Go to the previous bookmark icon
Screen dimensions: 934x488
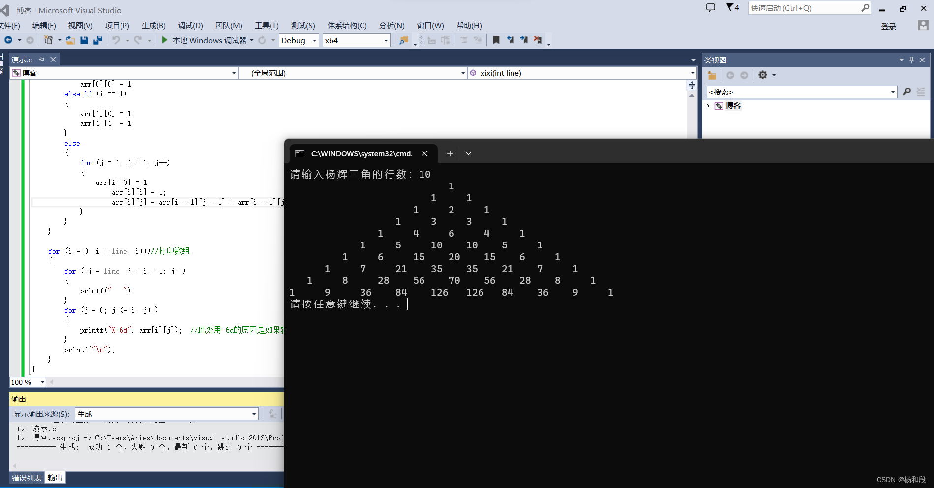click(511, 40)
